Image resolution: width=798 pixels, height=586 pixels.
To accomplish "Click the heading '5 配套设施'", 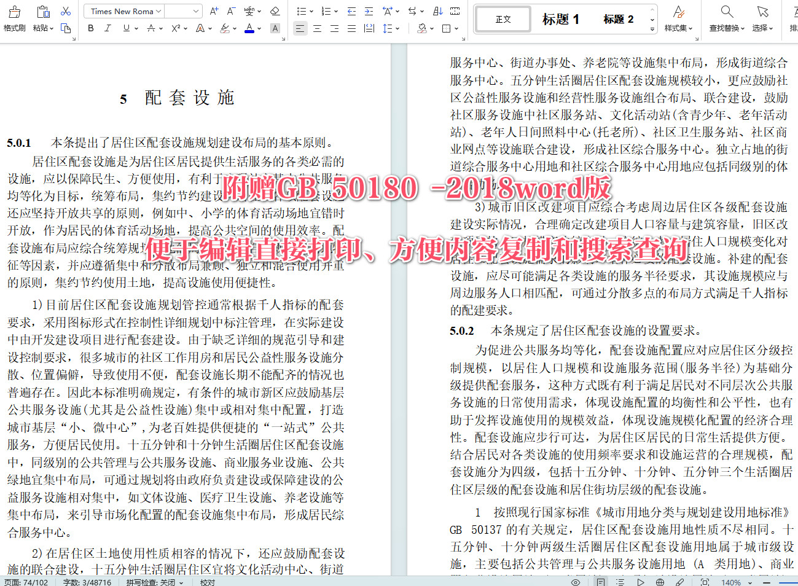I will click(x=177, y=98).
